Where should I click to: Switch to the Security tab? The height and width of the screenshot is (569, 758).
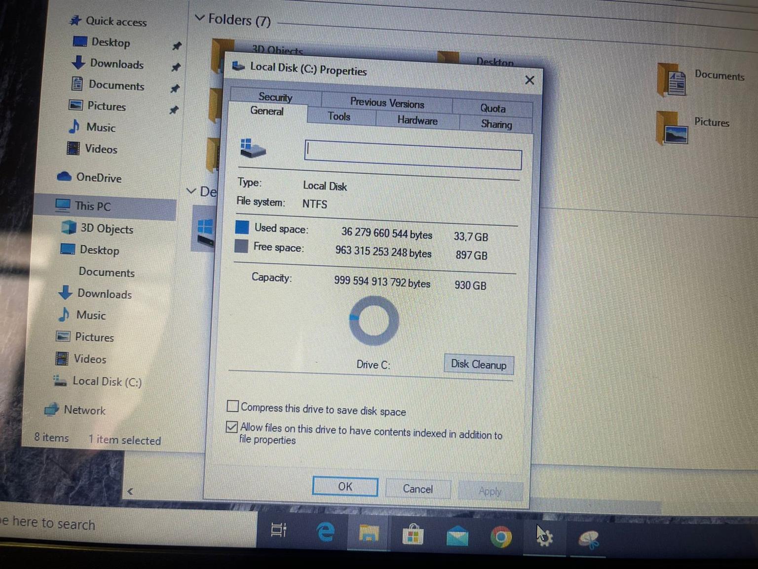point(275,97)
